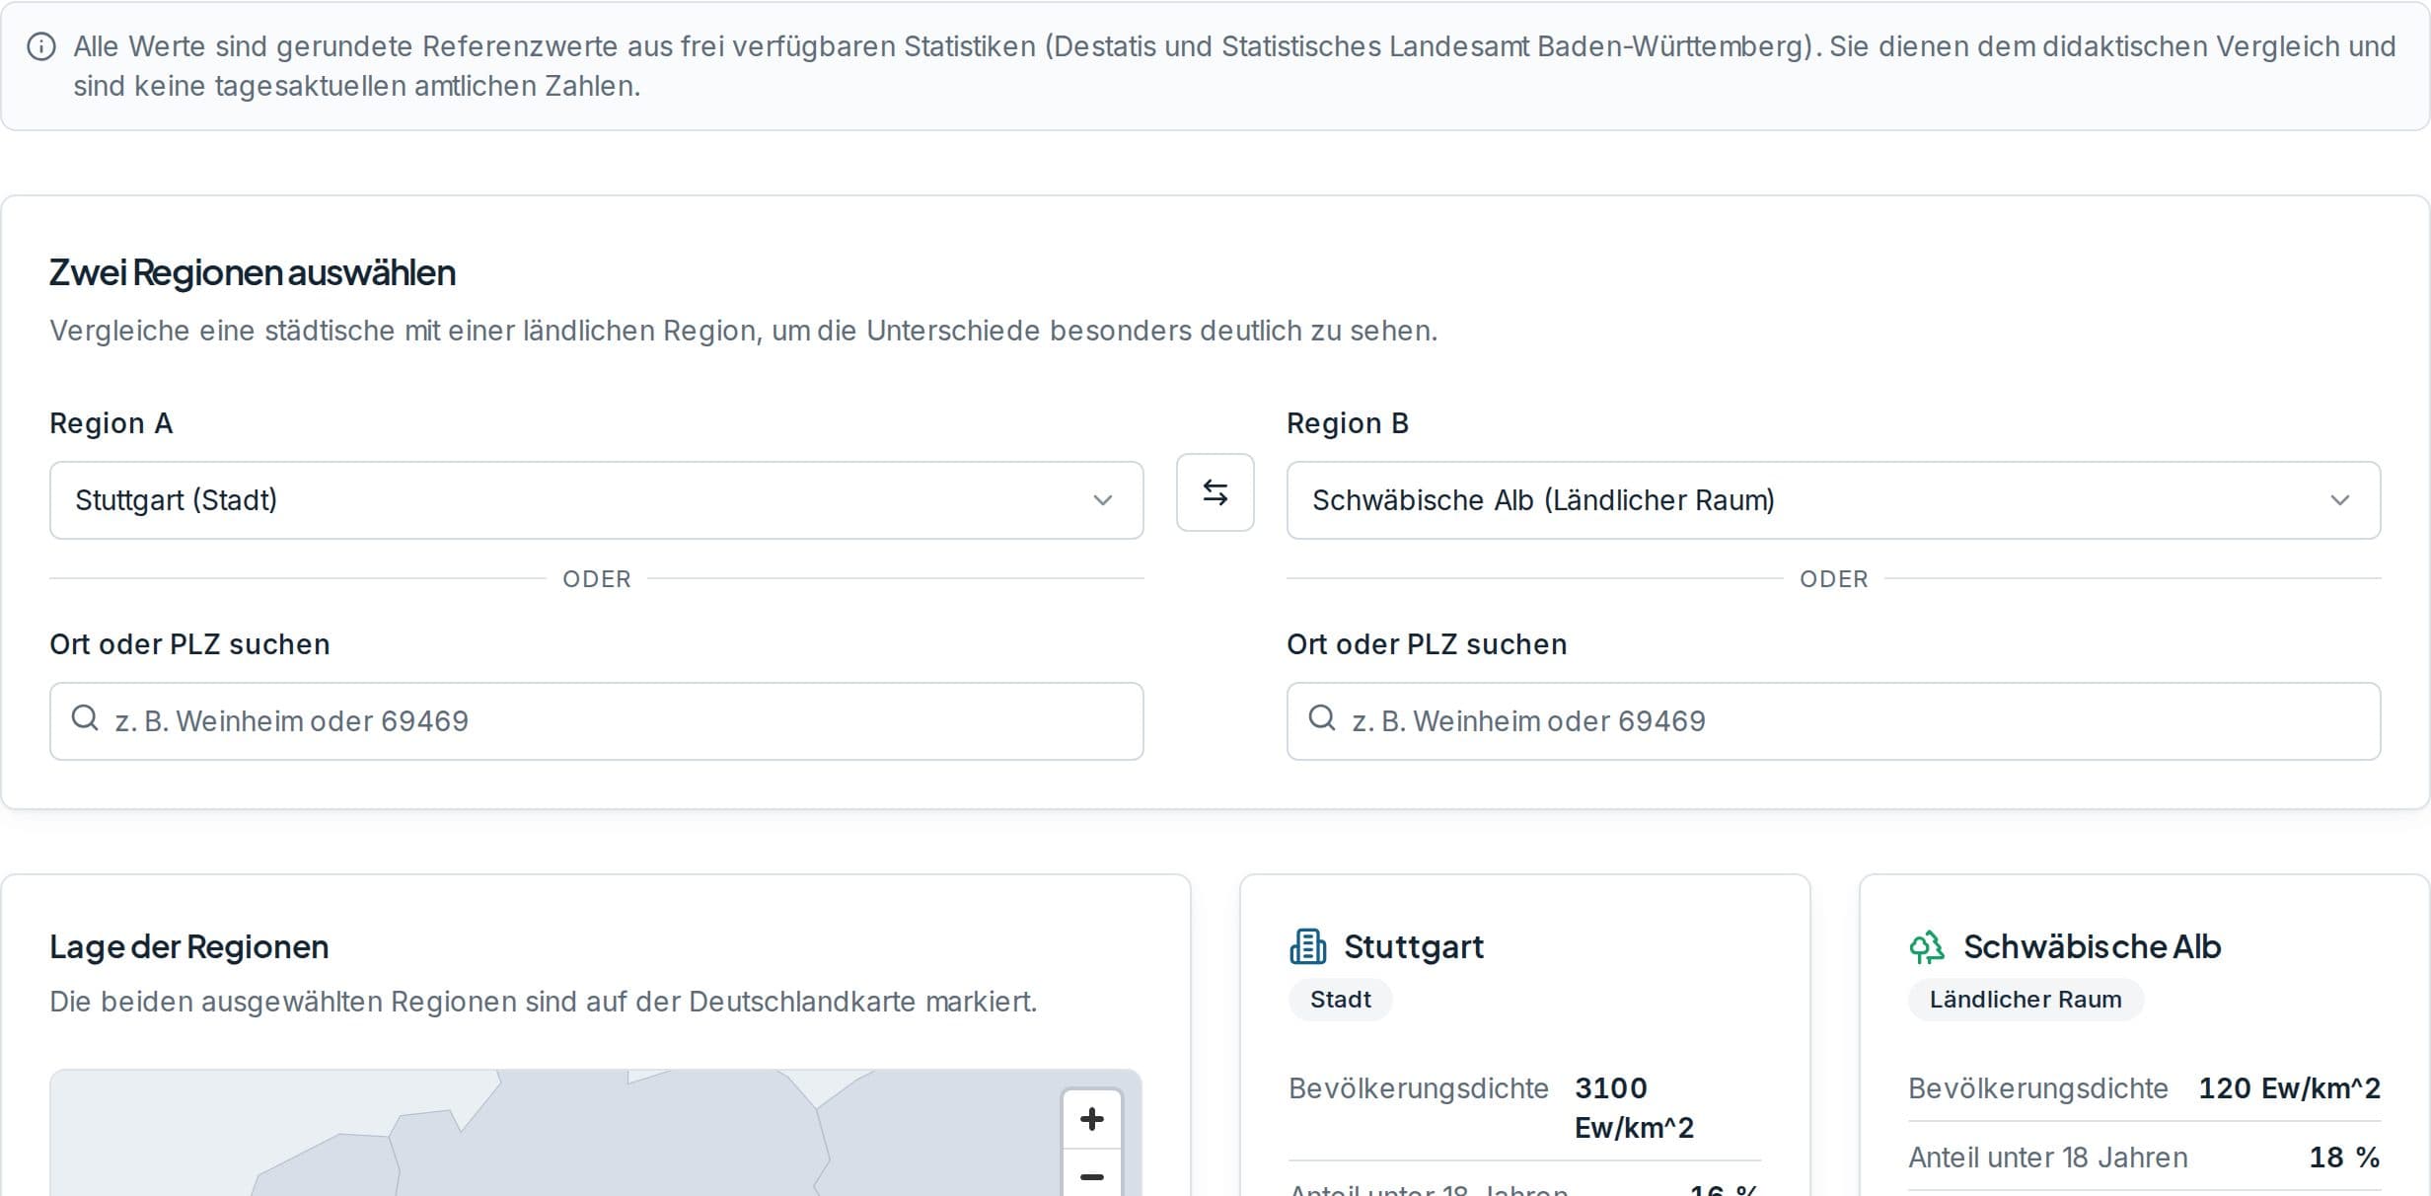Focus the Region A Ort oder PLZ search field

(x=597, y=721)
